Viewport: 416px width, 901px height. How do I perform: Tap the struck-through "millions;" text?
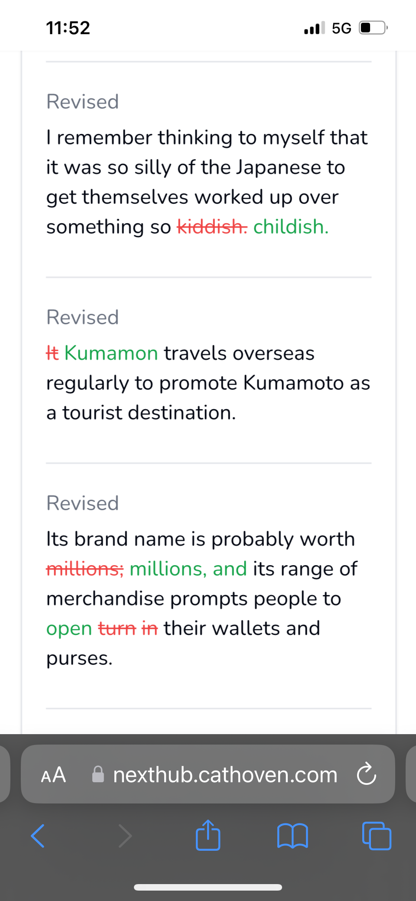(85, 569)
